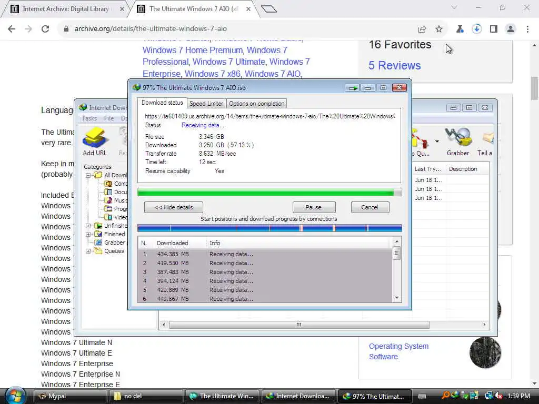Screen dimensions: 539x404
Task: Close the Internet Archive: Digital Library tab
Action: (x=122, y=9)
